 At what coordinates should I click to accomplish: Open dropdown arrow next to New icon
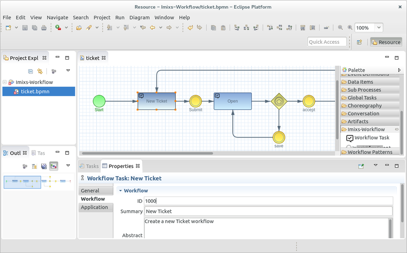point(16,27)
